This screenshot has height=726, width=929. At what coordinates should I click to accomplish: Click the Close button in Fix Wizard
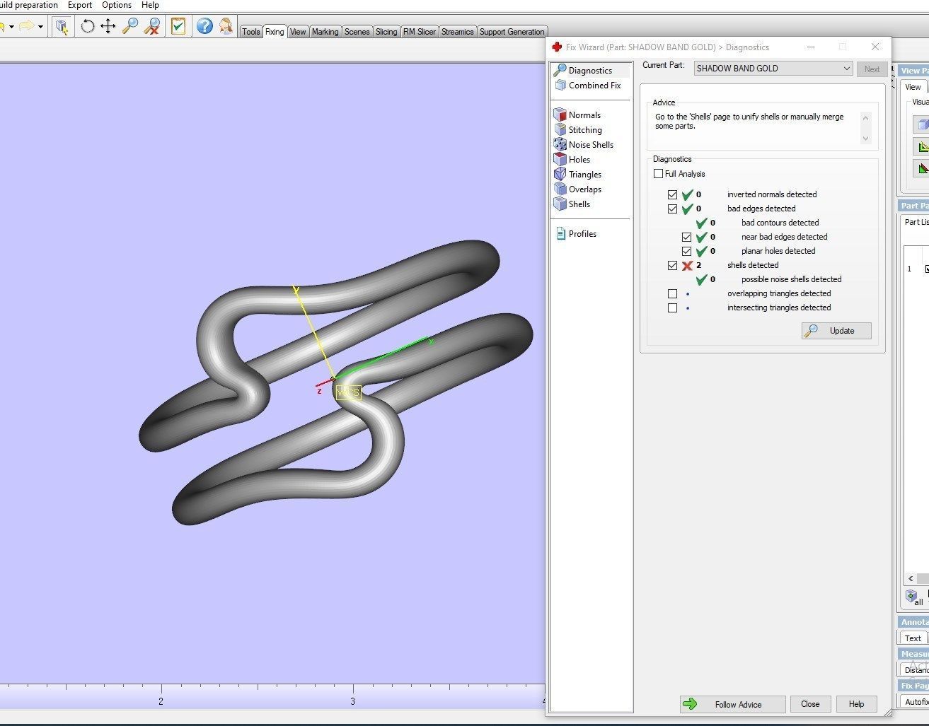(810, 704)
